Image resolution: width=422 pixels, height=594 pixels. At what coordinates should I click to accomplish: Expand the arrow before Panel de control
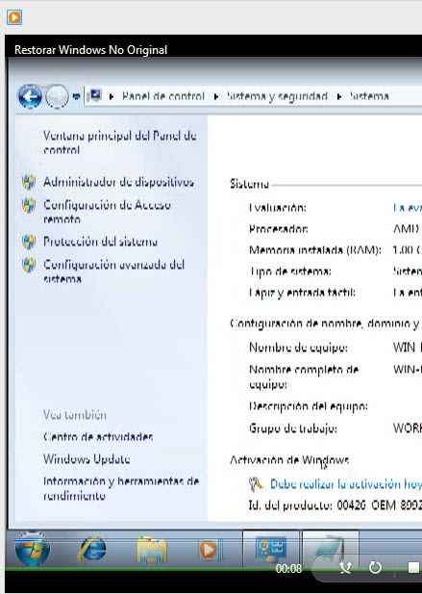tap(112, 96)
